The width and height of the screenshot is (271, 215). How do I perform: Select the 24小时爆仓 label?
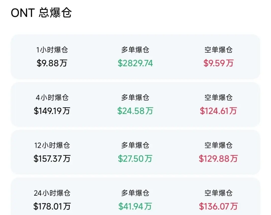[x=52, y=193]
